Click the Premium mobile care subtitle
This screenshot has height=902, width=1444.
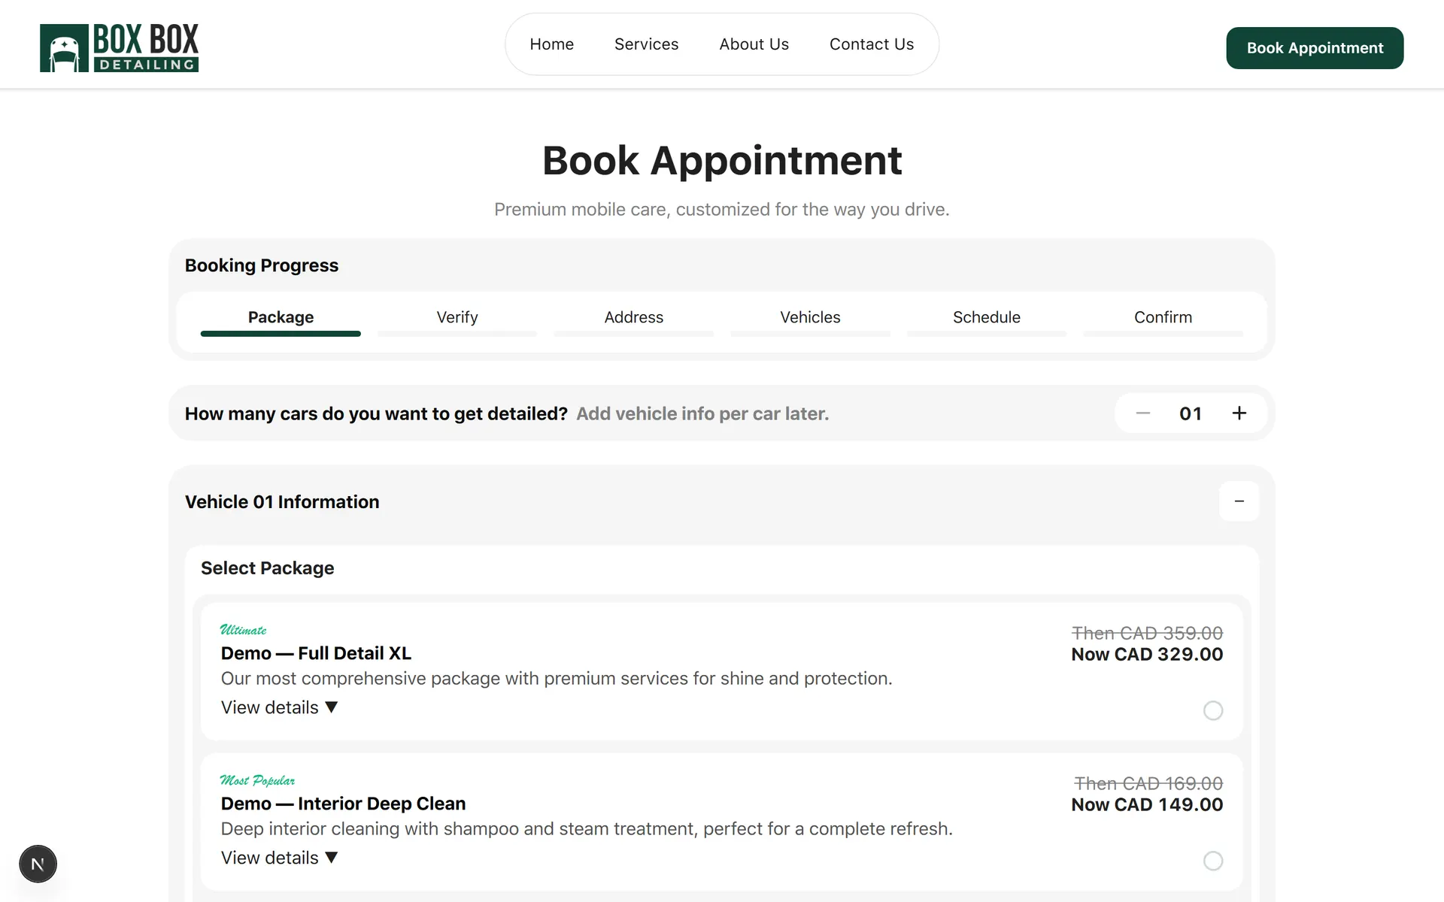pyautogui.click(x=722, y=209)
